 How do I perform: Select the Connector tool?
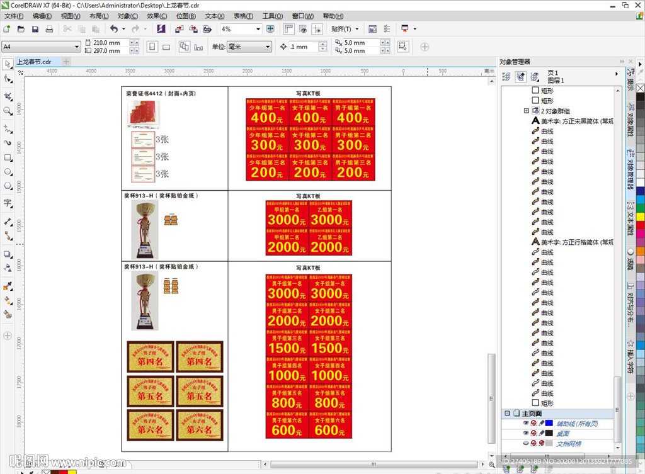click(8, 235)
